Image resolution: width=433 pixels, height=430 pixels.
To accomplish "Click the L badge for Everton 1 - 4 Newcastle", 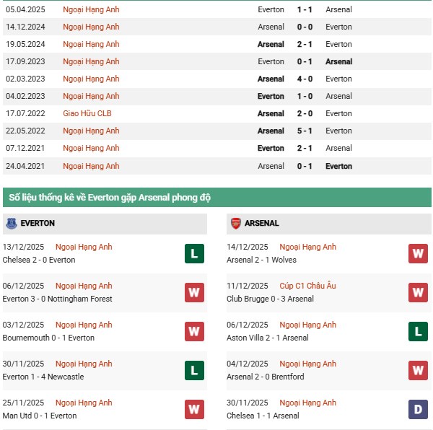I will [194, 370].
